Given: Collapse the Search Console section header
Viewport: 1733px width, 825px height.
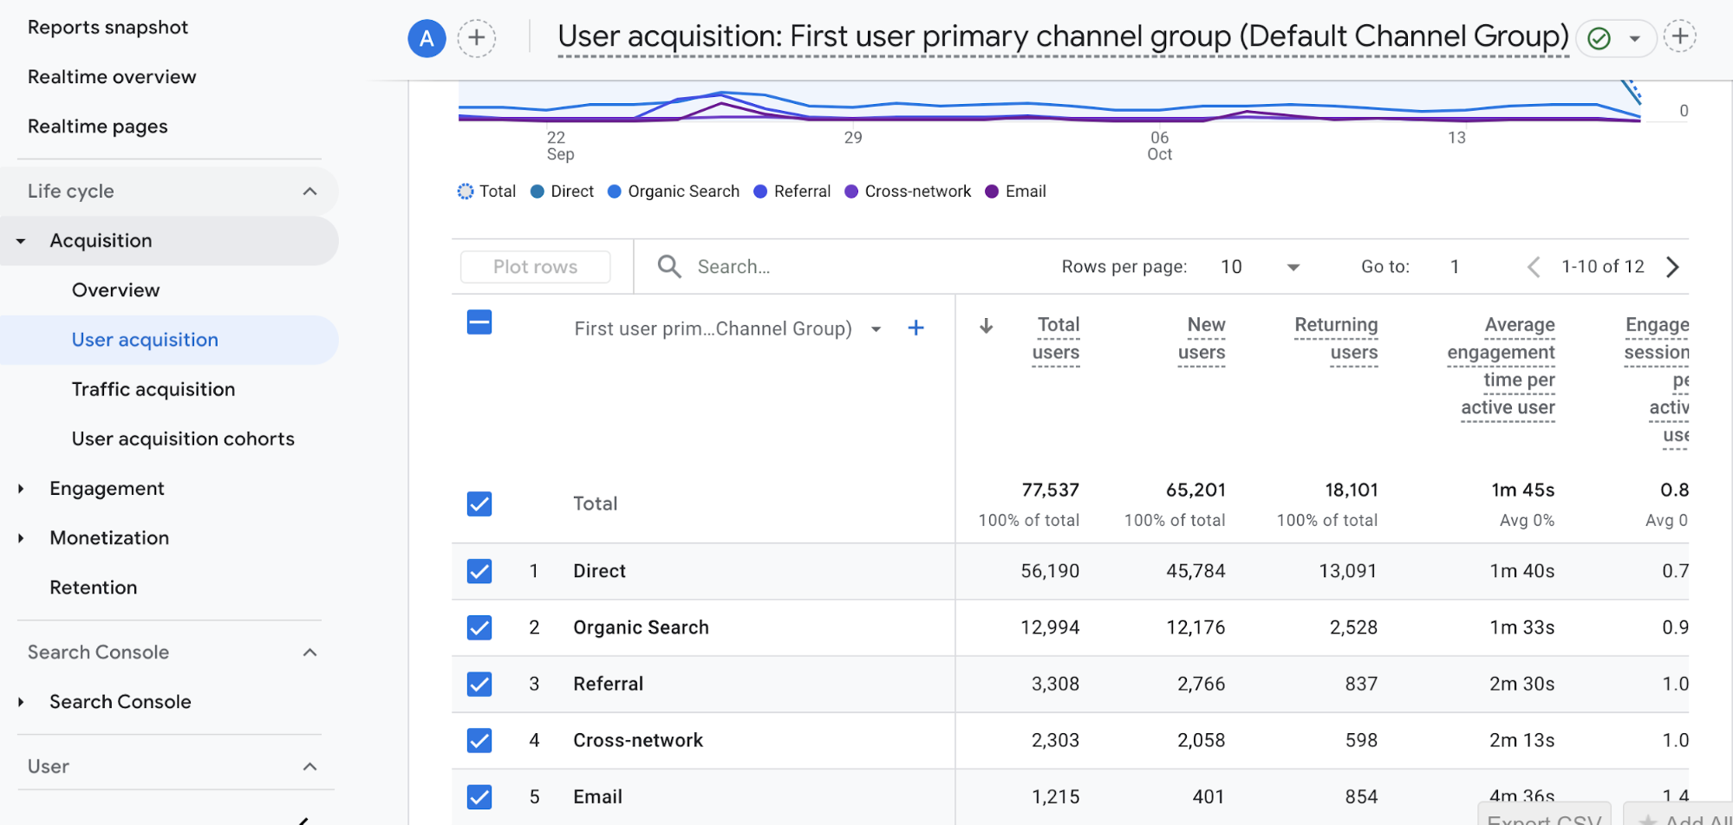Looking at the screenshot, I should [309, 653].
